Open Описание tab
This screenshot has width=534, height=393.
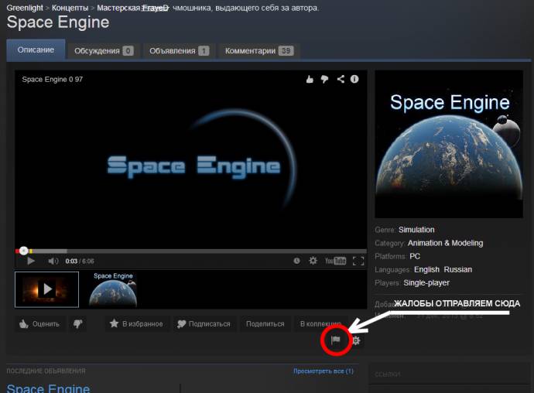pyautogui.click(x=36, y=50)
